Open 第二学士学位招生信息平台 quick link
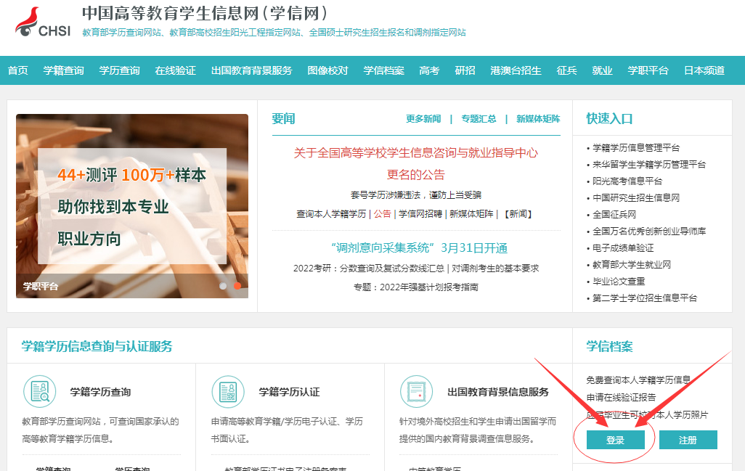This screenshot has width=745, height=471. [645, 298]
